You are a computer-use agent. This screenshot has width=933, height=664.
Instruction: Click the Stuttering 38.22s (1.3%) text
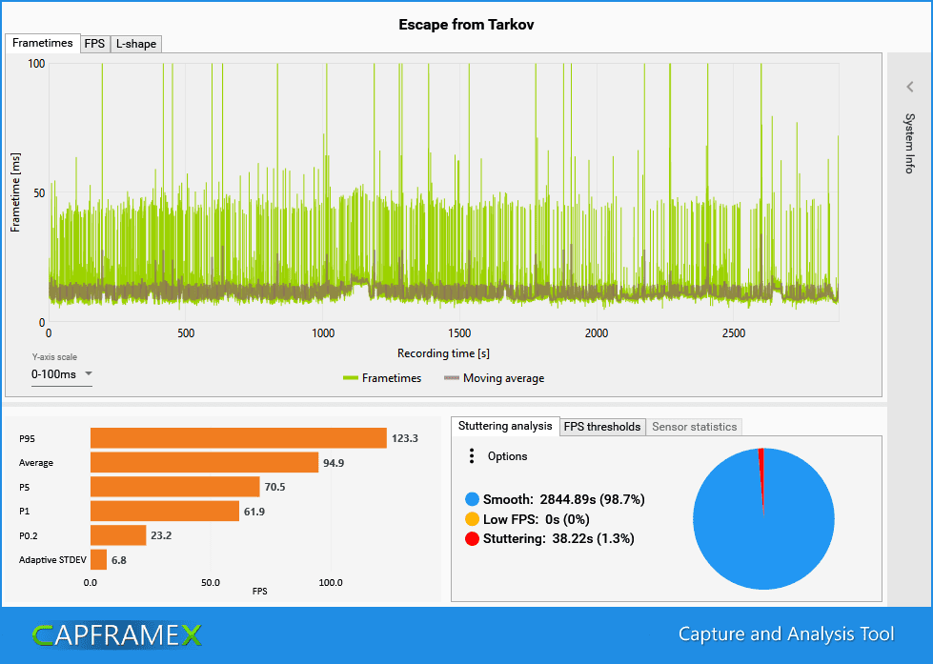[x=558, y=539]
